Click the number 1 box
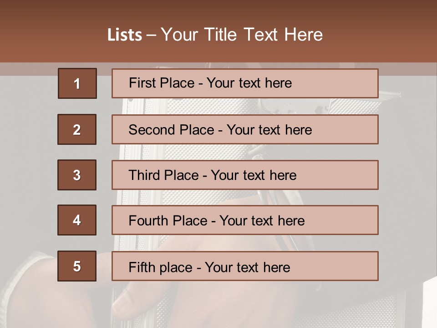The image size is (437, 328). 77,83
